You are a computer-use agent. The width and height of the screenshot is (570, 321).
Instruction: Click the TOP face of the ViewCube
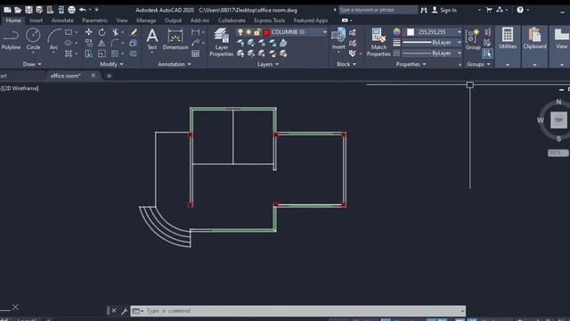pyautogui.click(x=558, y=120)
